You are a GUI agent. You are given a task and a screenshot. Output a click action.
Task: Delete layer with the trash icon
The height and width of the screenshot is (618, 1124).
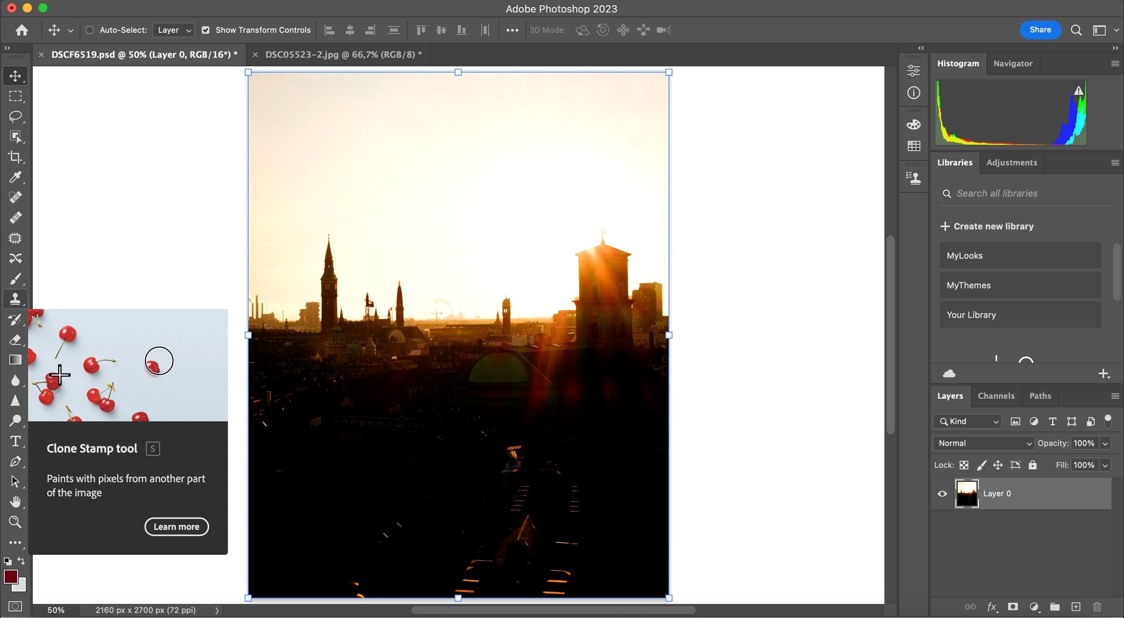tap(1097, 607)
